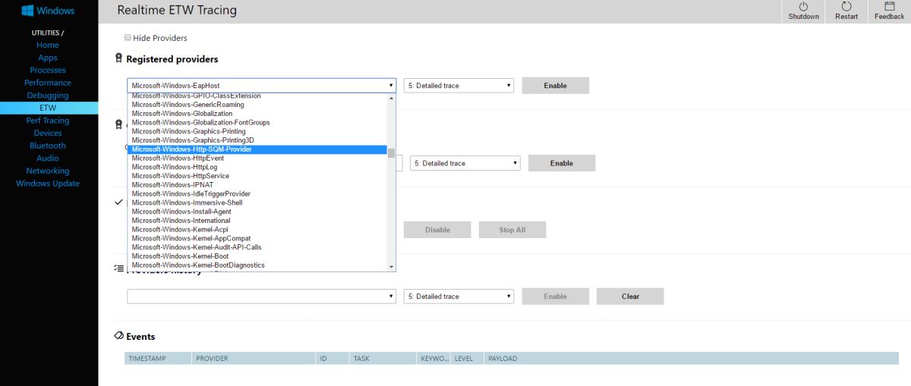Open the Registered providers trace level dropdown
This screenshot has height=386, width=911.
(459, 86)
